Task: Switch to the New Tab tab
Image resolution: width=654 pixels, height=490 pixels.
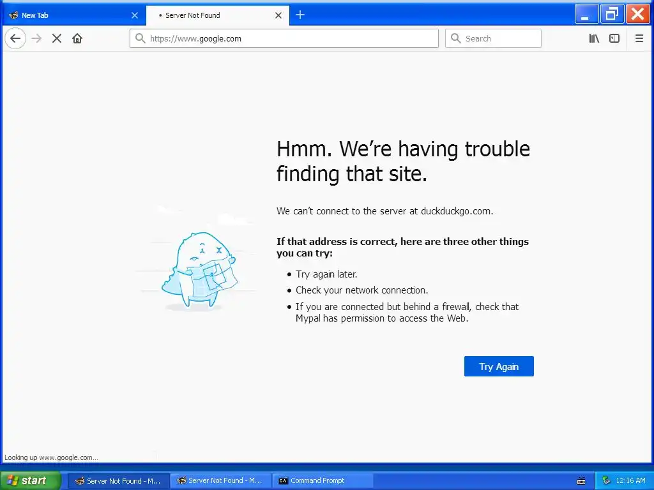Action: (x=73, y=15)
